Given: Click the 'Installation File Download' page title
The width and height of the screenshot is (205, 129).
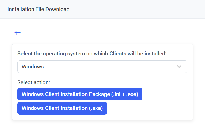Looking at the screenshot, I should pos(39,9).
